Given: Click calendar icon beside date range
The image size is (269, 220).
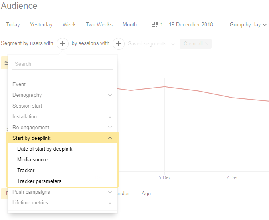Looking at the screenshot, I should [156, 25].
